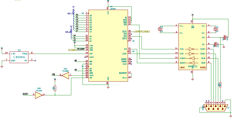This screenshot has width=240, height=126.
Task: Click the TXRDY pin label
Action: pyautogui.click(x=124, y=62)
